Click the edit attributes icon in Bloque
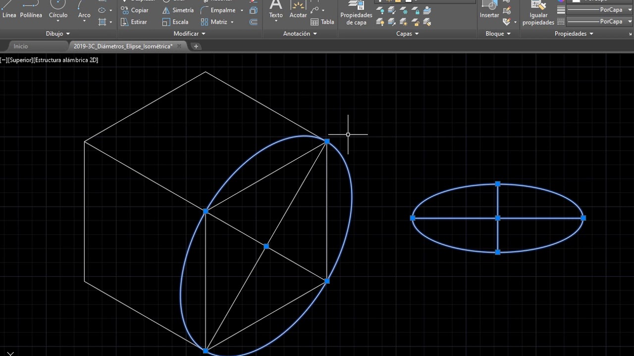The image size is (634, 356). pyautogui.click(x=506, y=22)
